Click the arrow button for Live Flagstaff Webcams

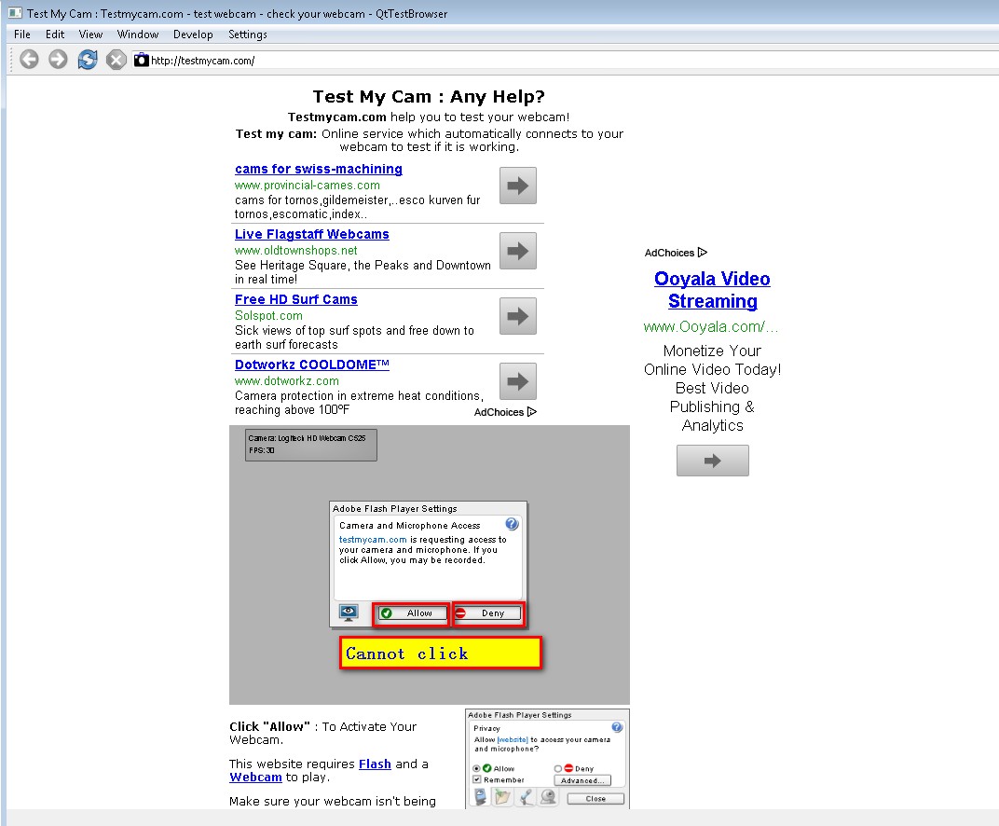pos(517,251)
